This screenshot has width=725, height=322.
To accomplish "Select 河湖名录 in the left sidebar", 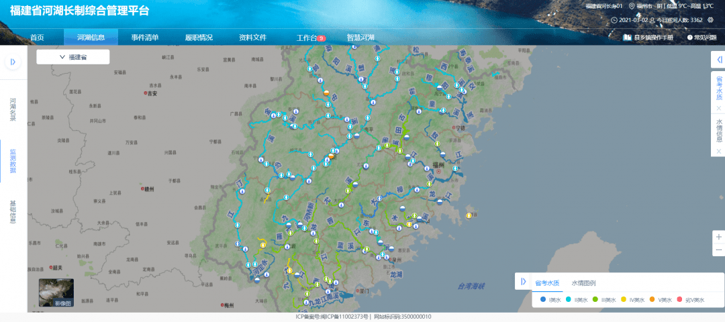I will [x=13, y=110].
